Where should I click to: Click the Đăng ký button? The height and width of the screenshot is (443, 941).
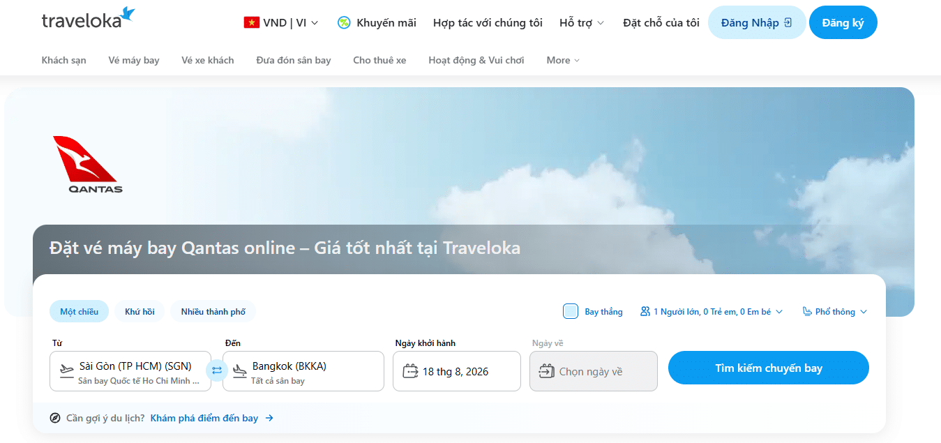tap(843, 22)
